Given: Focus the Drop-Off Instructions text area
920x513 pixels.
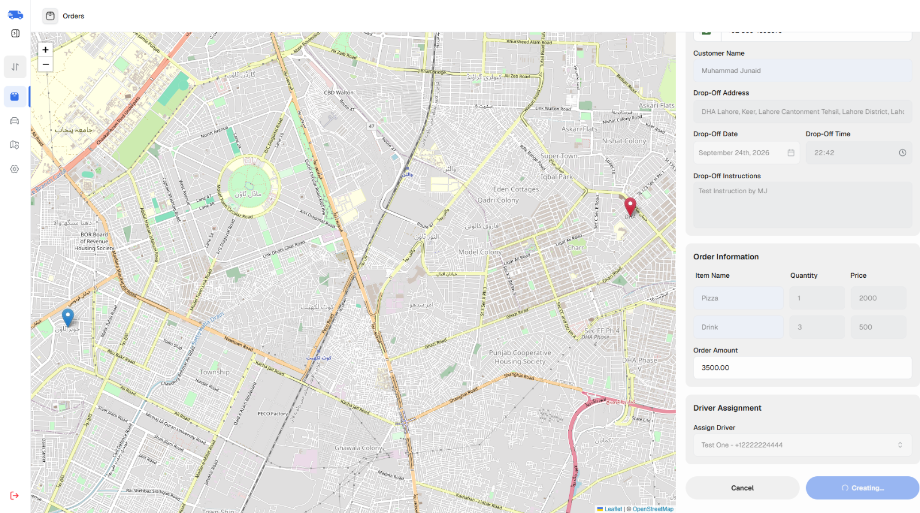Looking at the screenshot, I should click(x=803, y=205).
